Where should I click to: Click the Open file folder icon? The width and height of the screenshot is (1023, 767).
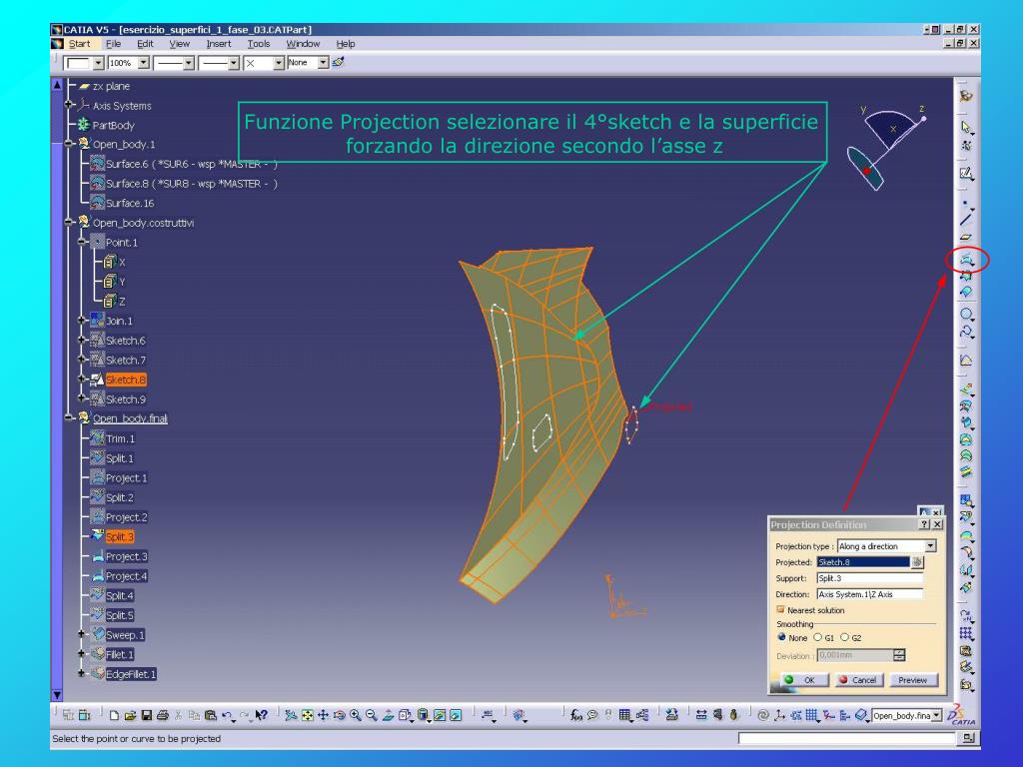(x=130, y=715)
